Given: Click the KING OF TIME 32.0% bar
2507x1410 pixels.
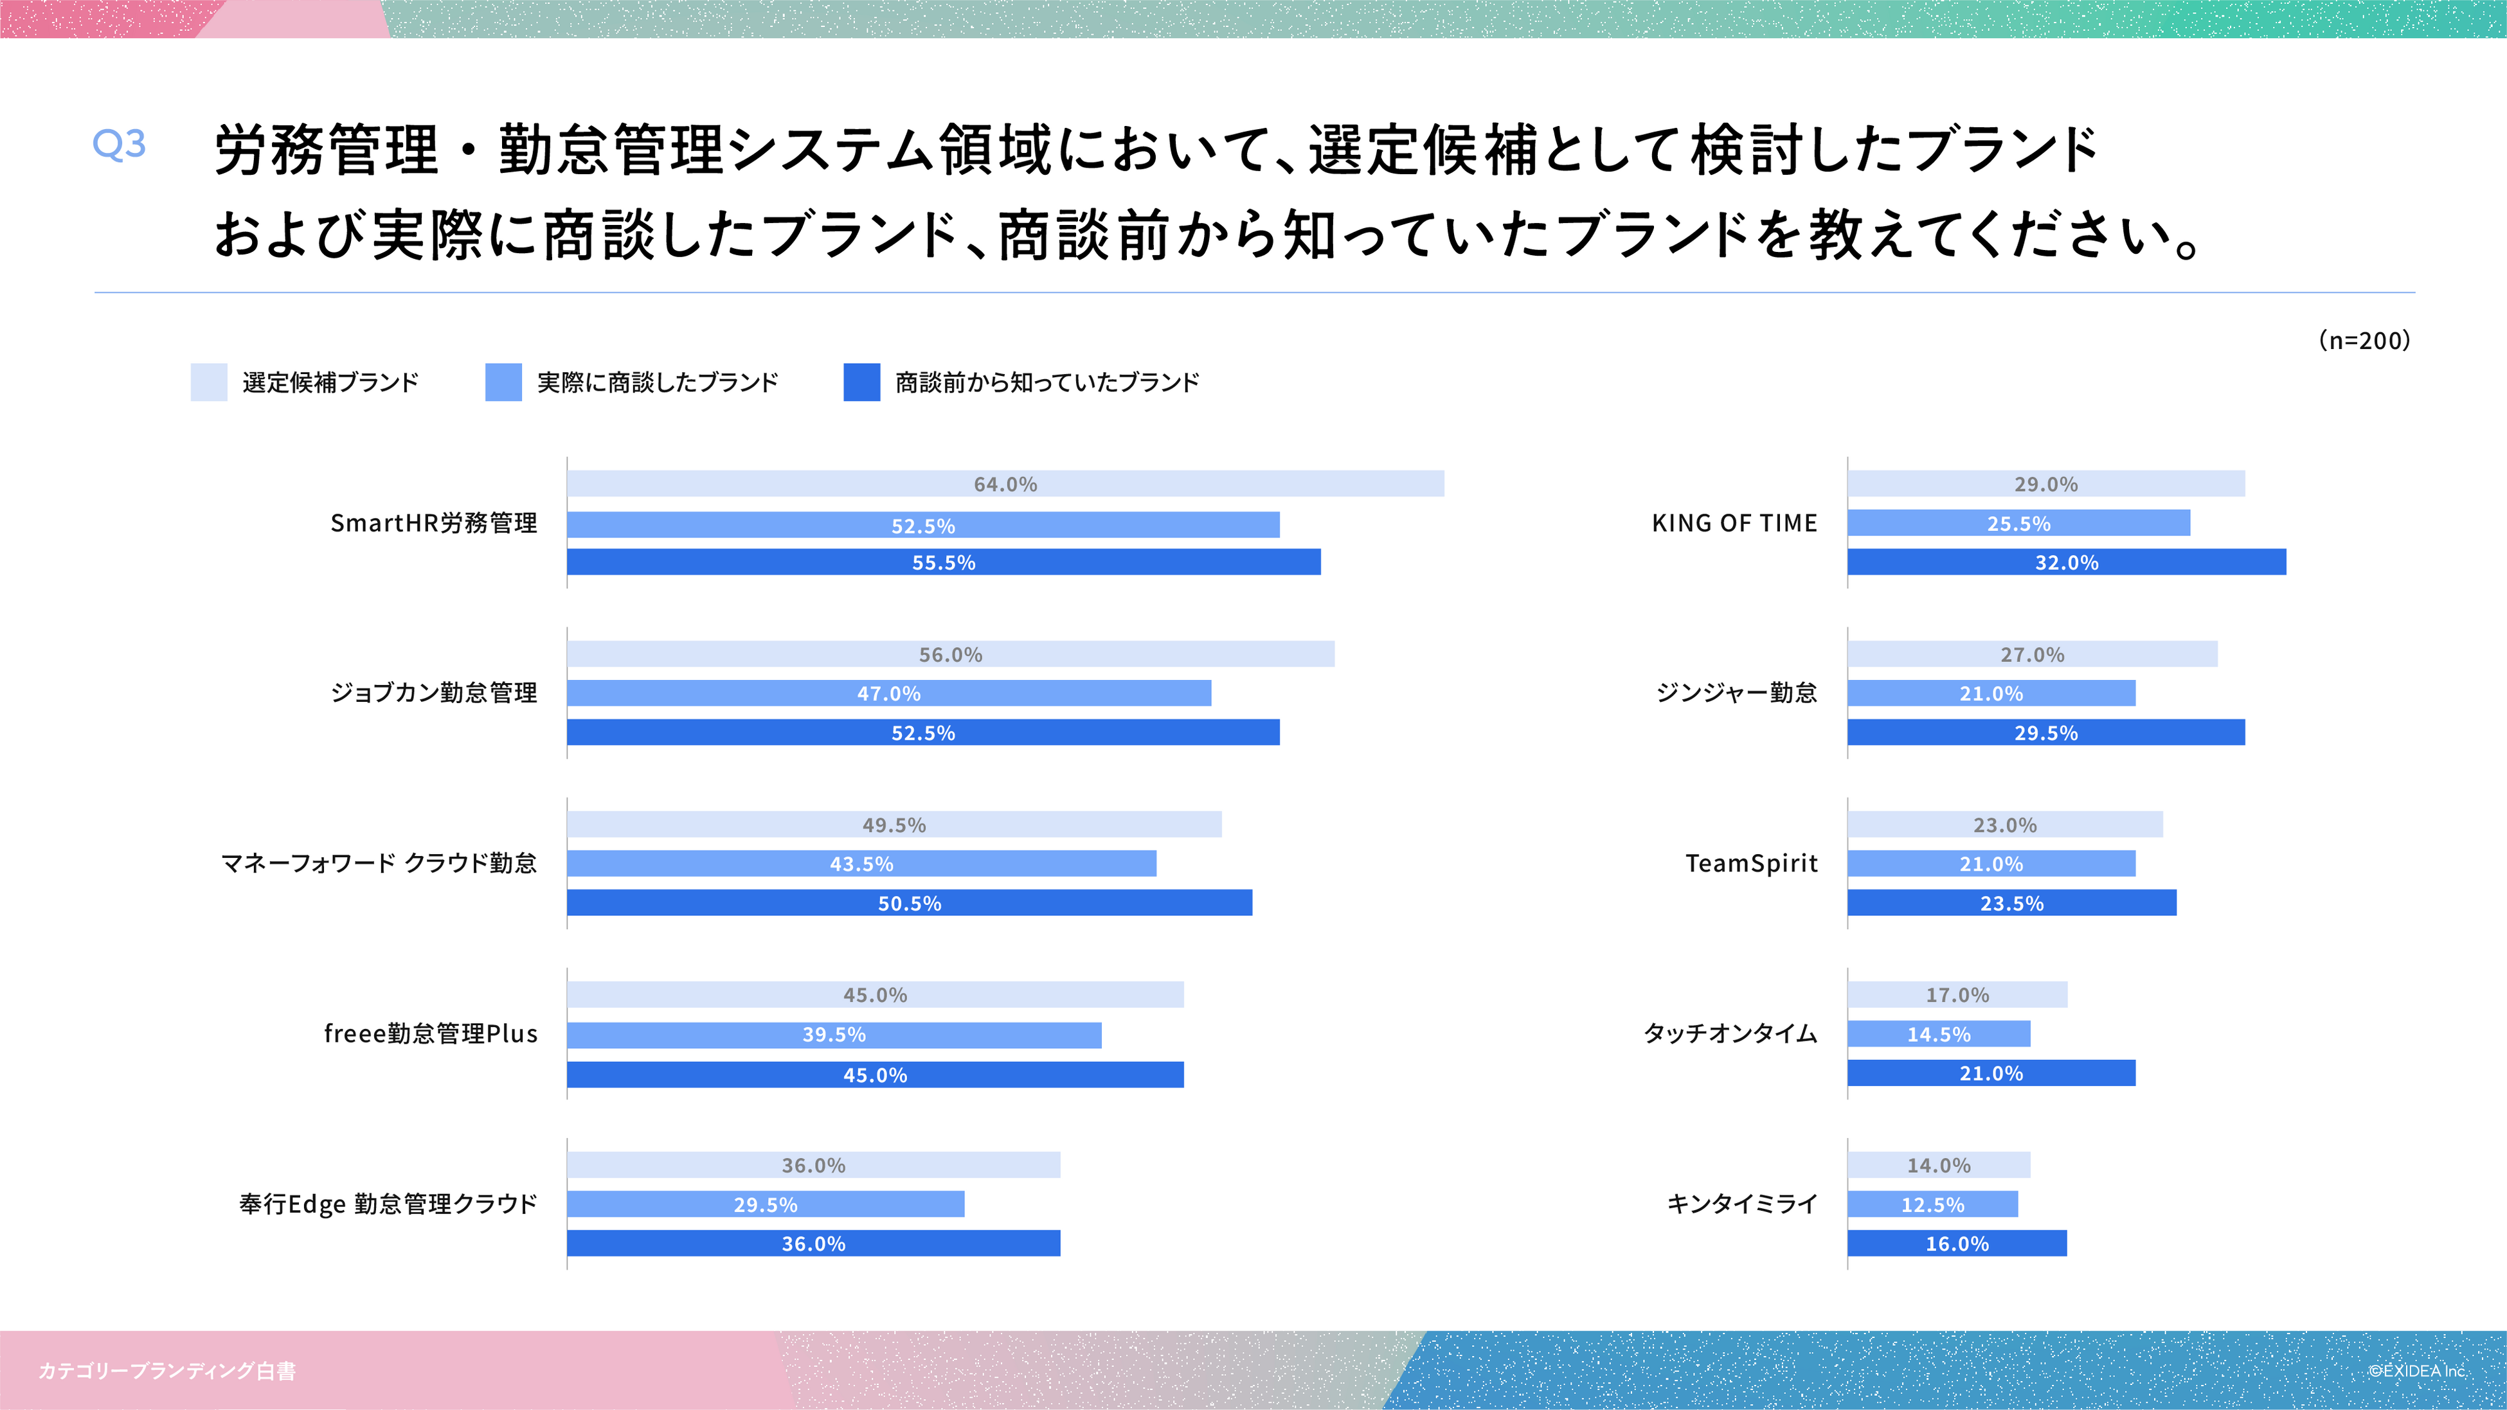Looking at the screenshot, I should tap(2066, 562).
